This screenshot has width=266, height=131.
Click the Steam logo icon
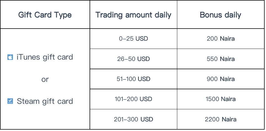[x=10, y=101]
